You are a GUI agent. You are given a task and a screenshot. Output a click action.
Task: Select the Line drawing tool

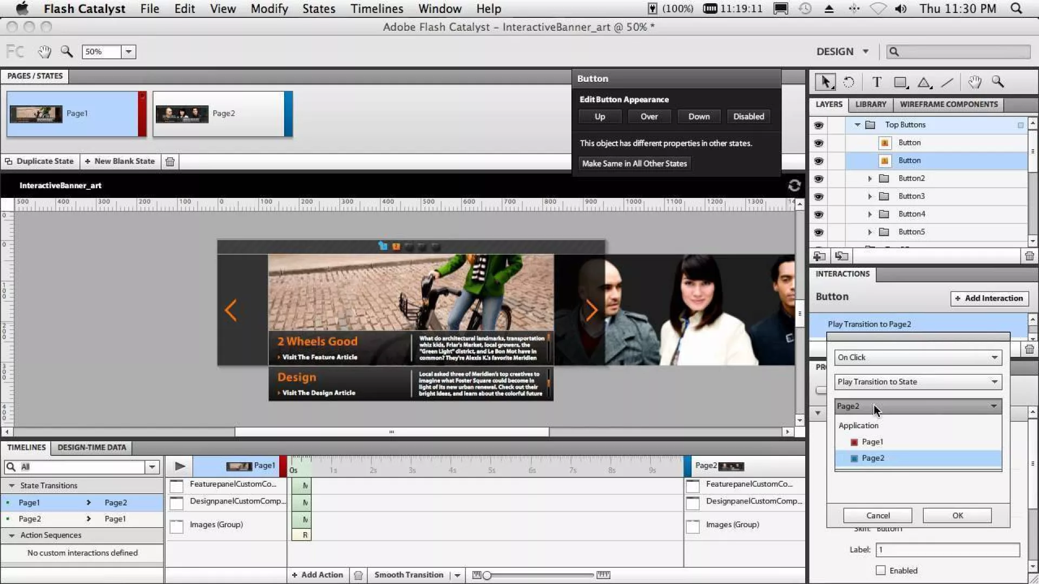click(x=947, y=82)
